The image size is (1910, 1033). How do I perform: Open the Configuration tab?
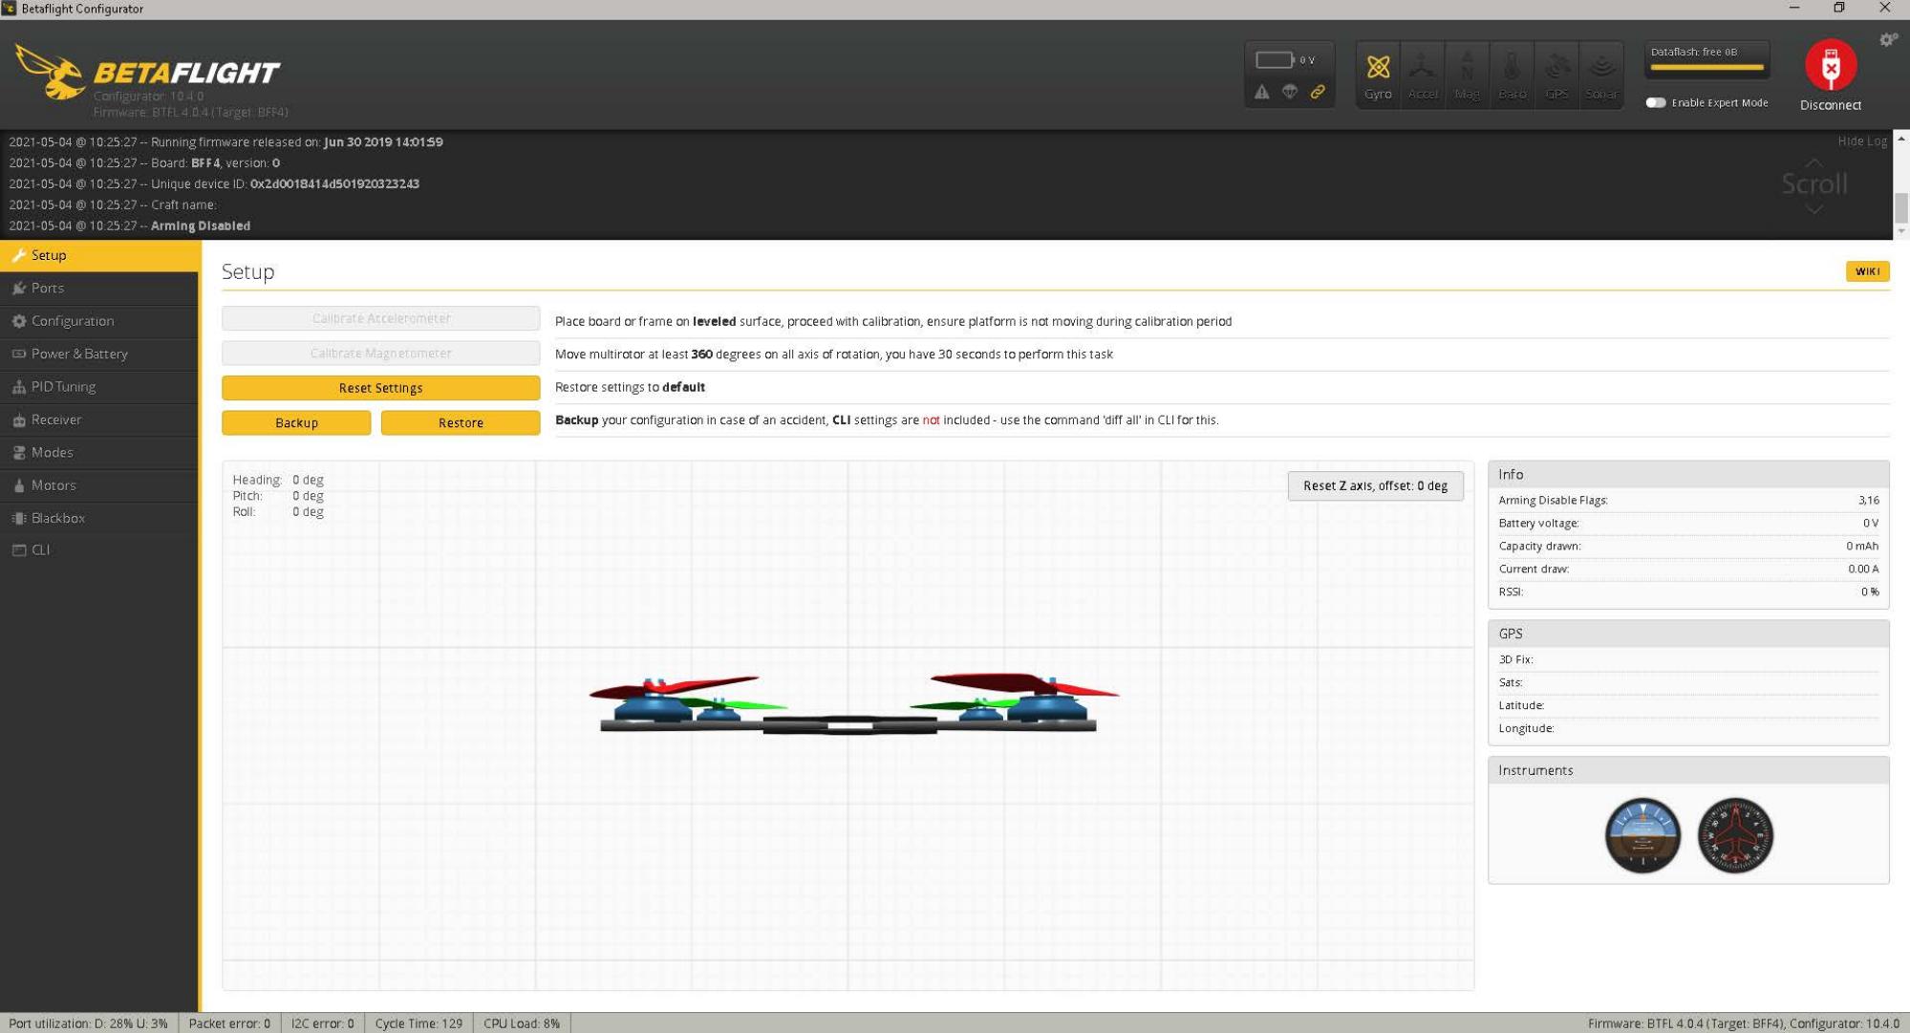[x=99, y=321]
